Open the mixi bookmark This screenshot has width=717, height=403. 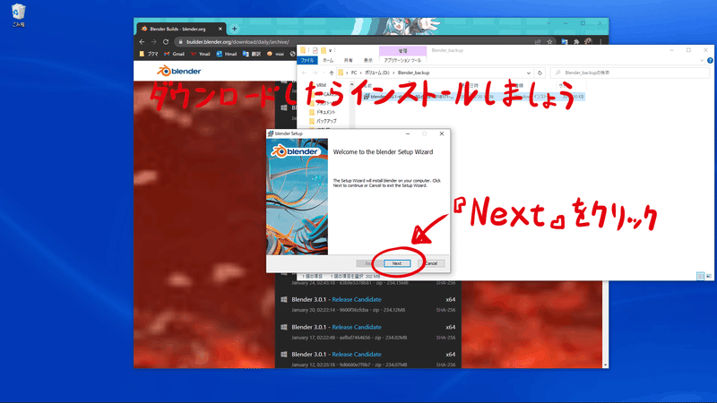(276, 54)
